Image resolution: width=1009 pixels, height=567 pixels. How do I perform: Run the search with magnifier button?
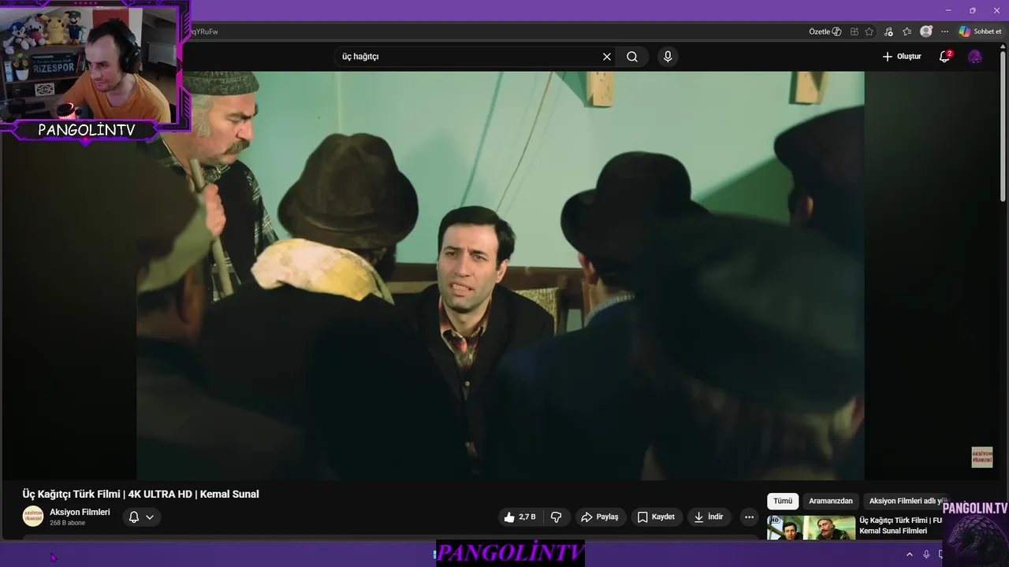[632, 57]
